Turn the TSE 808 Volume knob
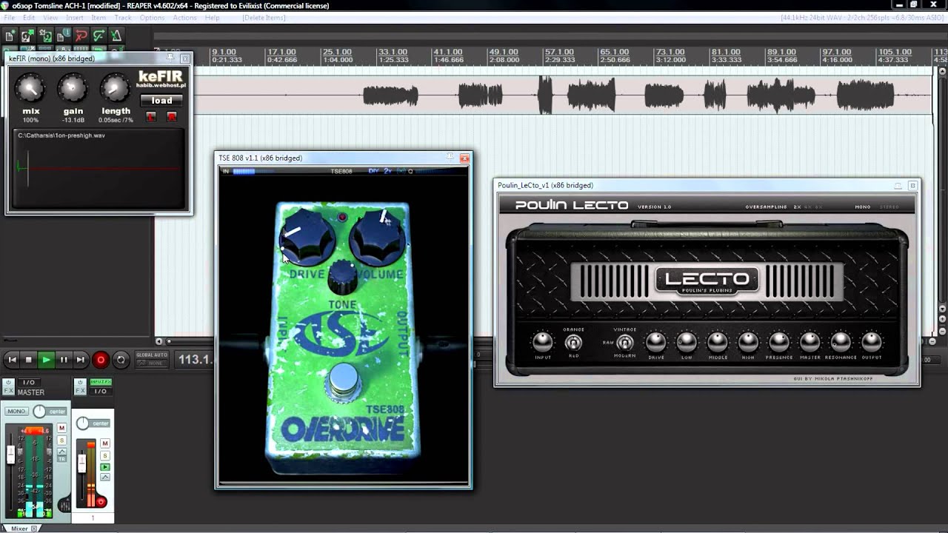 pyautogui.click(x=378, y=236)
